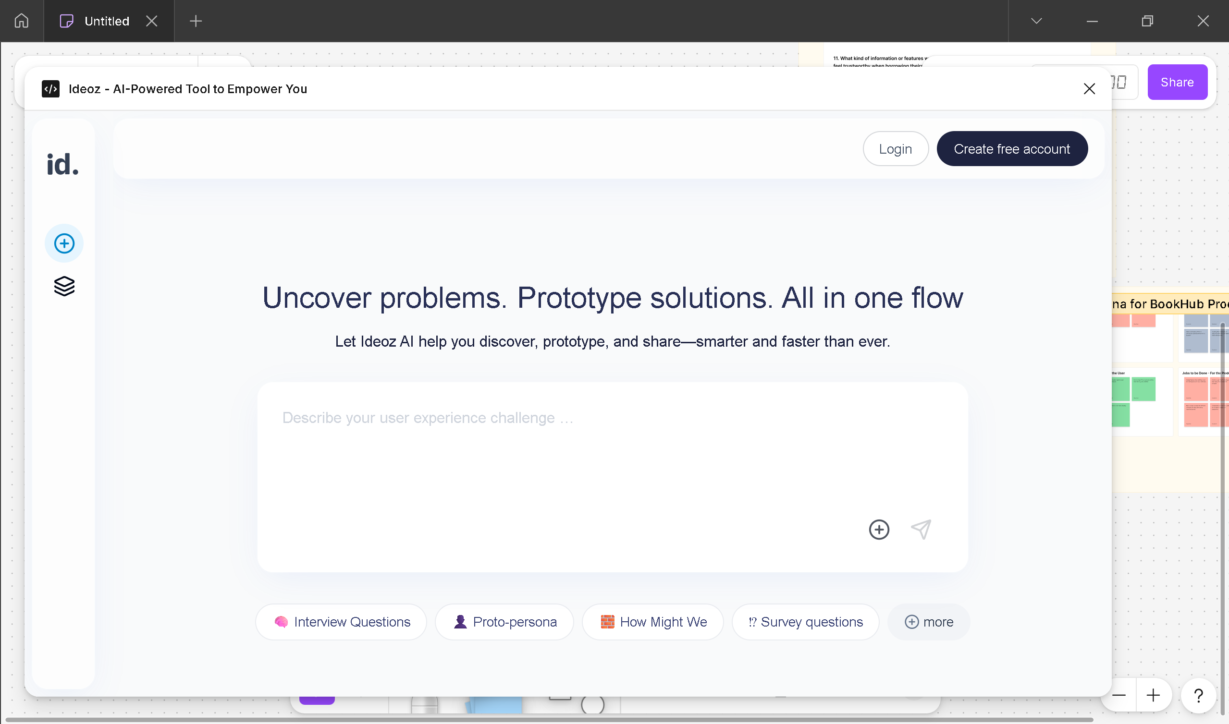Viewport: 1229px width, 724px height.
Task: Expand more prompt suggestions
Action: pos(928,622)
